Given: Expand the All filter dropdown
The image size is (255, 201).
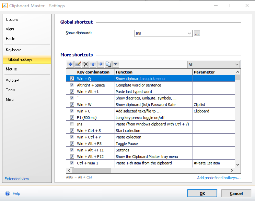Looking at the screenshot, I should (x=237, y=65).
